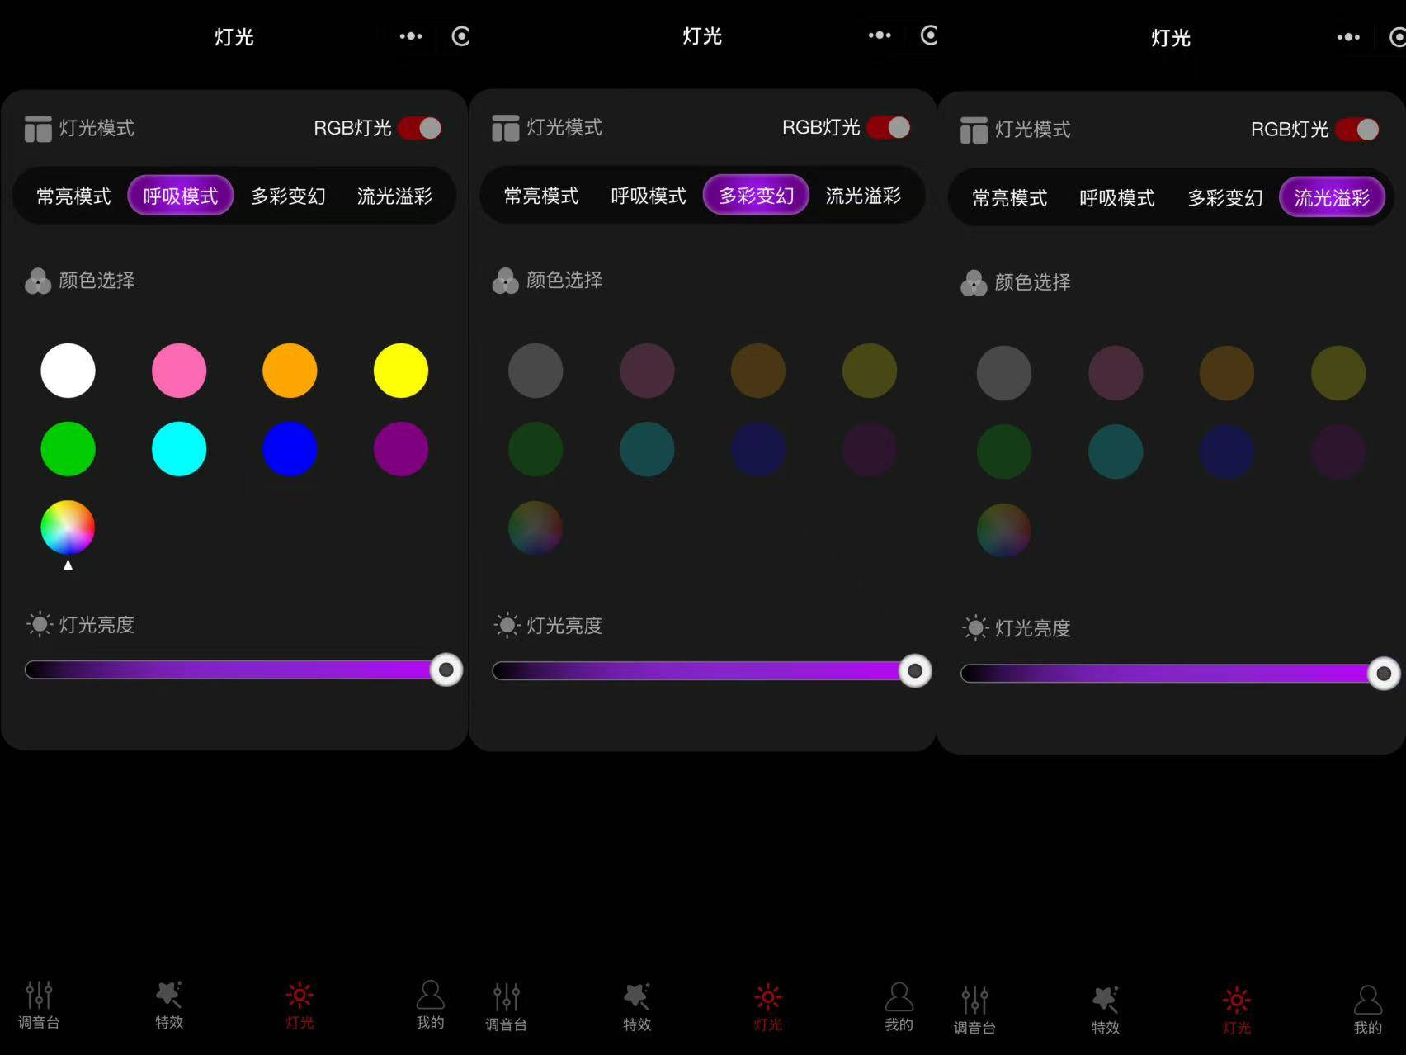Choose 流光溢彩 streaming light mode
The image size is (1406, 1055).
click(1333, 197)
